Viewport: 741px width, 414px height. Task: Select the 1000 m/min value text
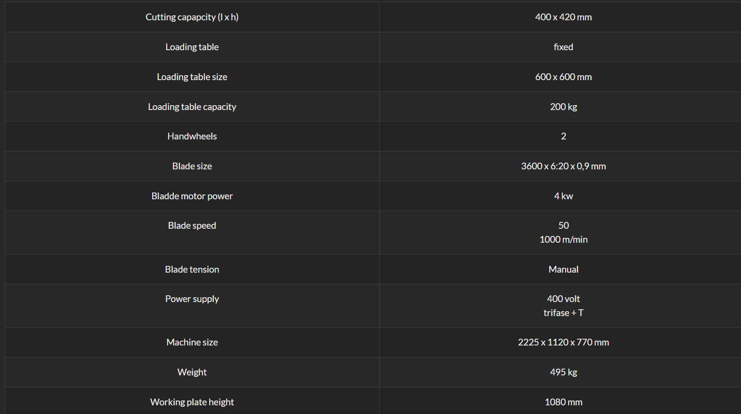(563, 240)
